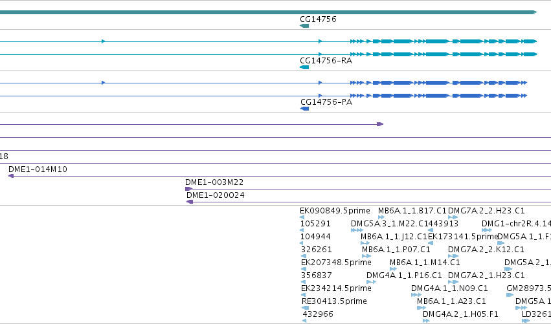Click the thick dark teal gene span bar
The height and width of the screenshot is (324, 551).
tap(269, 12)
